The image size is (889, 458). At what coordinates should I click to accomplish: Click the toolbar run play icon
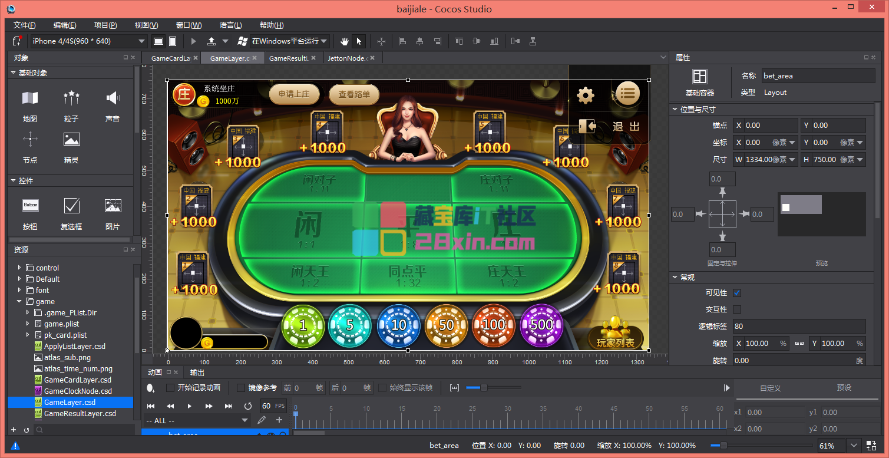pyautogui.click(x=194, y=41)
